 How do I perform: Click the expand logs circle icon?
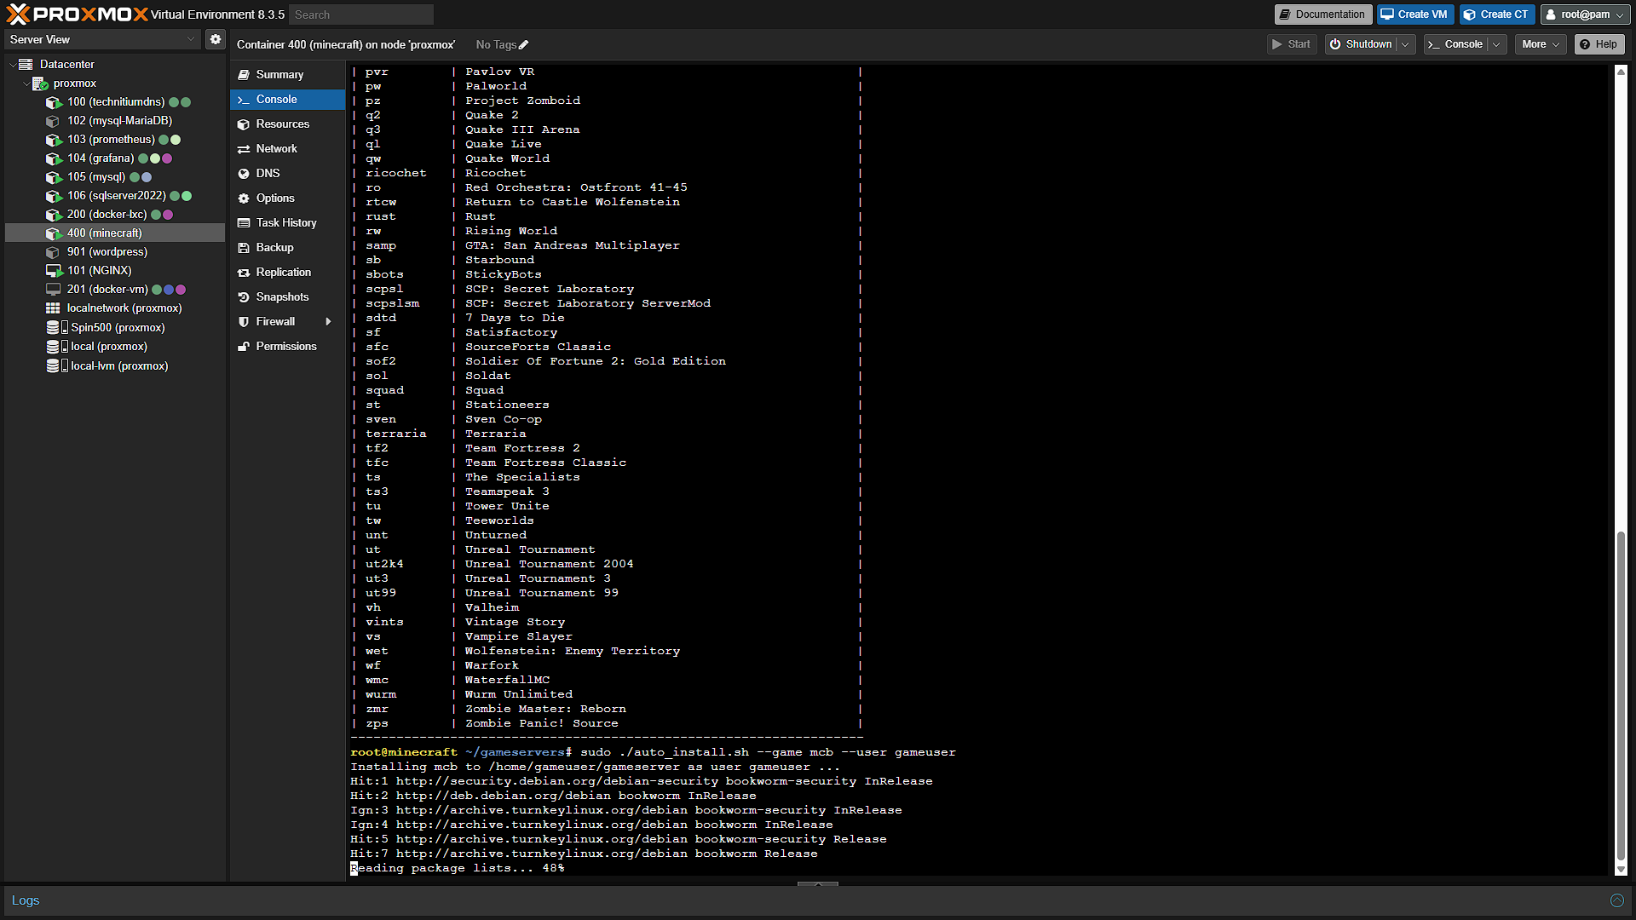(x=1616, y=900)
